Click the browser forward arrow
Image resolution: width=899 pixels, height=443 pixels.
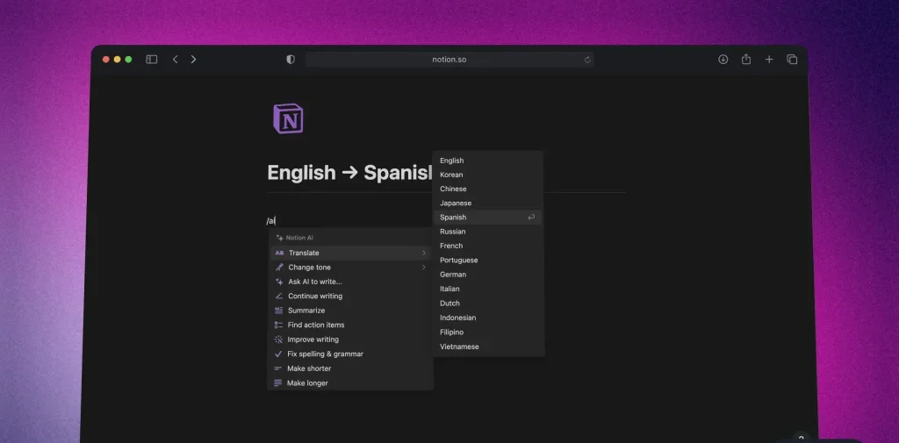coord(193,60)
